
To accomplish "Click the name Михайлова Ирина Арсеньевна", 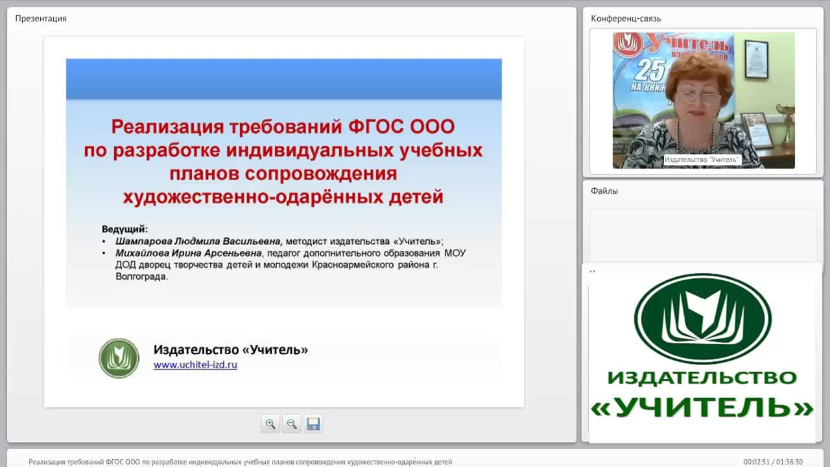I will pos(188,253).
